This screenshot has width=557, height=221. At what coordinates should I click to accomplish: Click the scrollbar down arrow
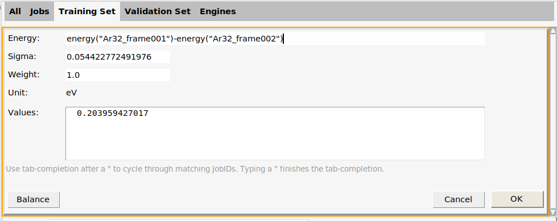[x=553, y=212]
